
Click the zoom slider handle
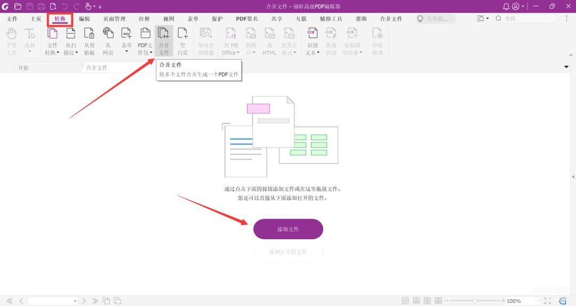pos(475,301)
